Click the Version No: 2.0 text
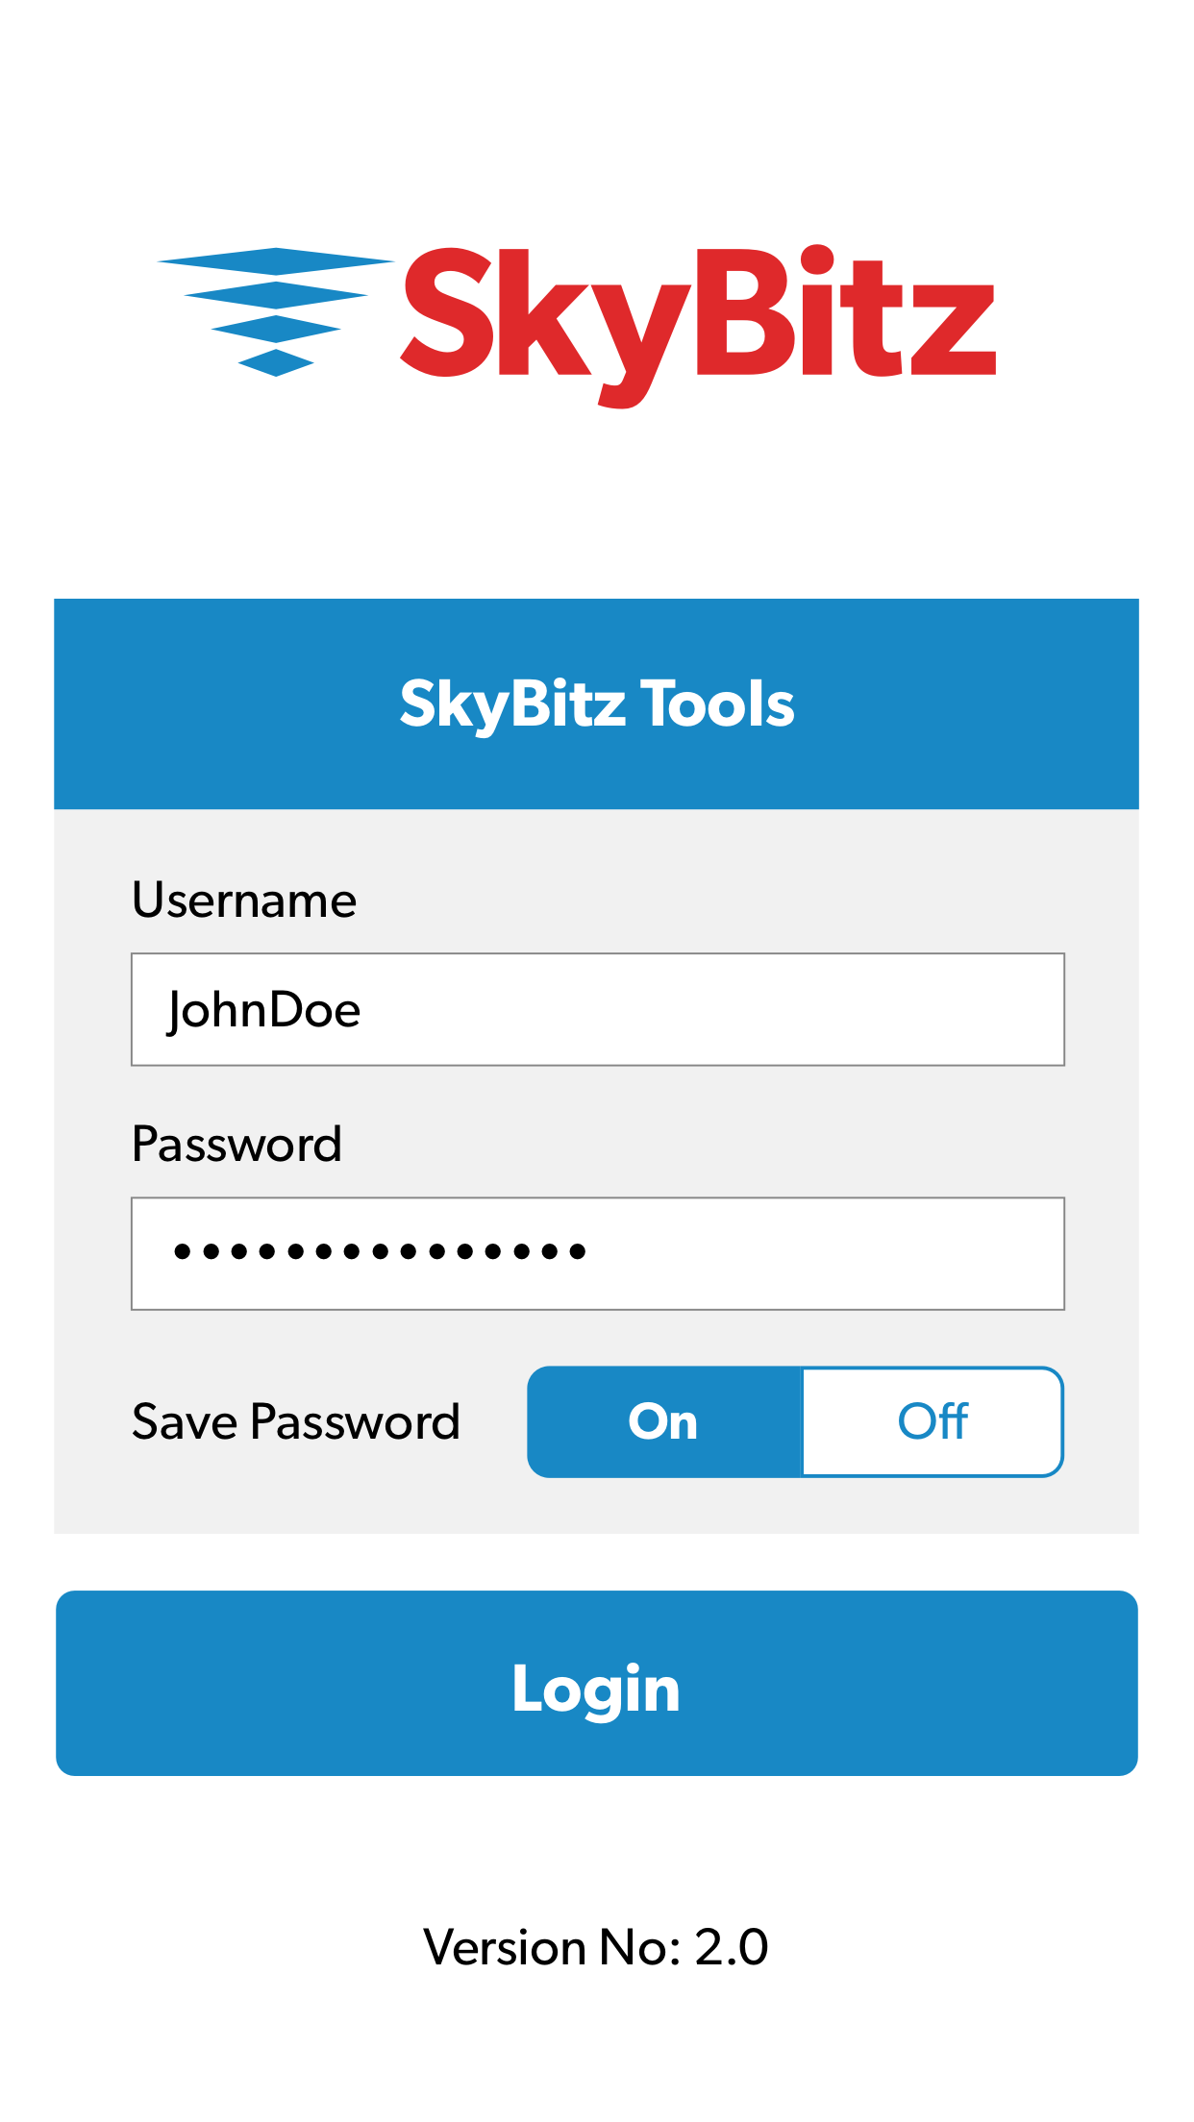This screenshot has width=1194, height=2122. pos(596,1948)
